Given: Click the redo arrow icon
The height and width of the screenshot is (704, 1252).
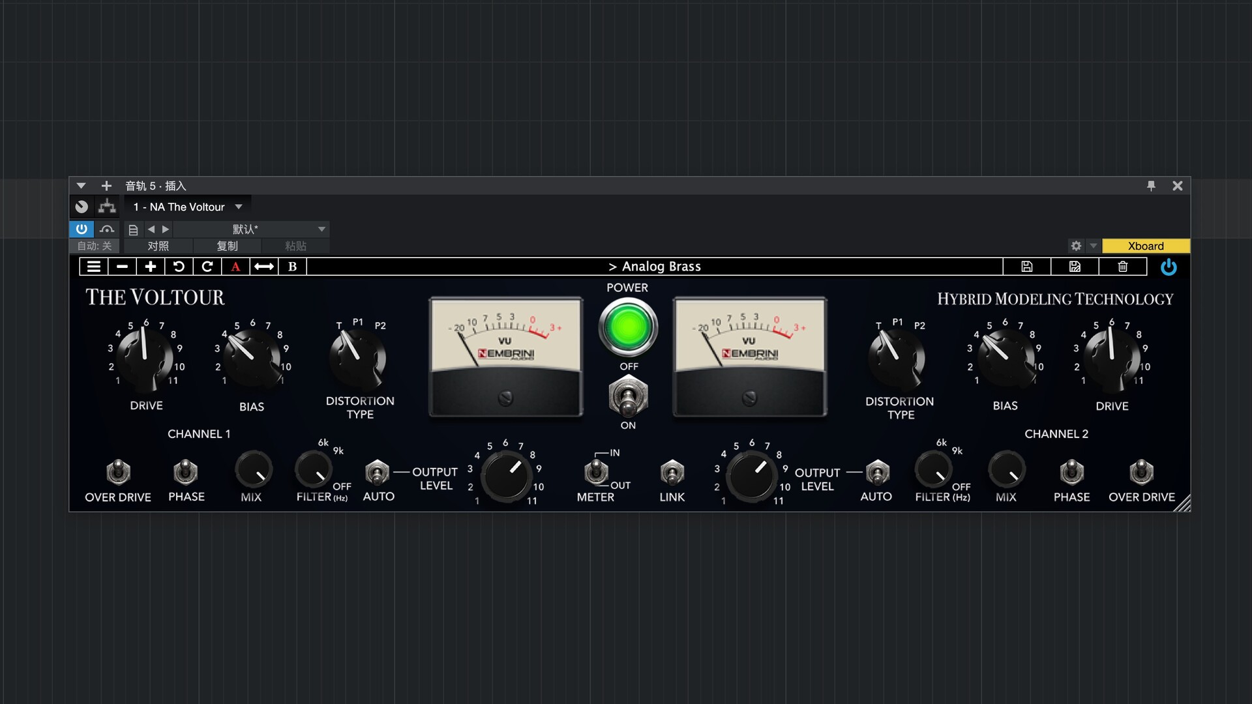Looking at the screenshot, I should click(x=207, y=267).
